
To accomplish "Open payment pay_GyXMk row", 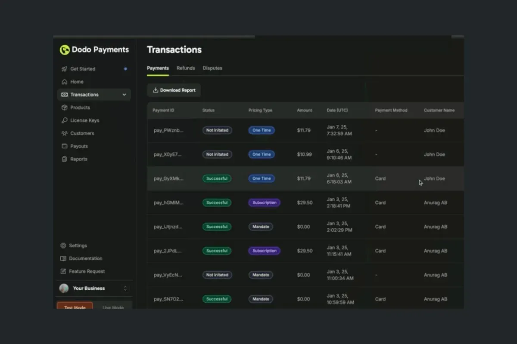I will click(x=168, y=178).
